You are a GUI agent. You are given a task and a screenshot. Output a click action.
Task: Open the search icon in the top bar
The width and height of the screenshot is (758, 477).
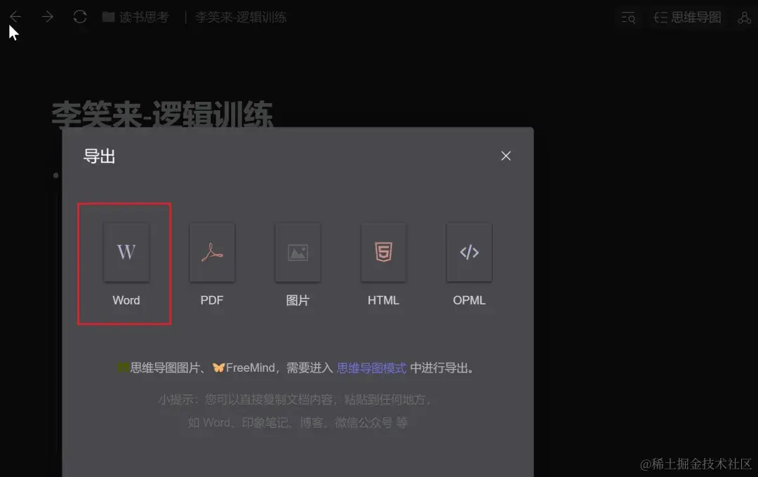(x=628, y=18)
